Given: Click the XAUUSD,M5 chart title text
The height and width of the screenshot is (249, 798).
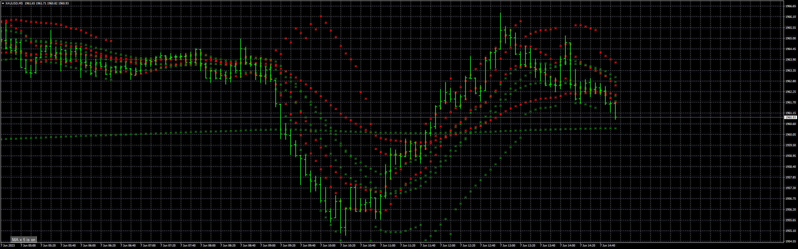Looking at the screenshot, I should 14,3.
